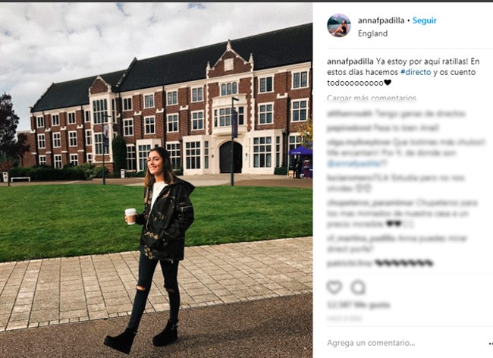This screenshot has width=493, height=358.
Task: Click the blurred post timestamp below likes
Action: click(344, 319)
